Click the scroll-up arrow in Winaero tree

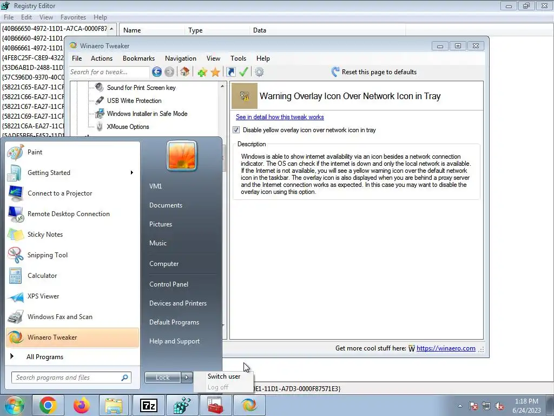point(222,86)
